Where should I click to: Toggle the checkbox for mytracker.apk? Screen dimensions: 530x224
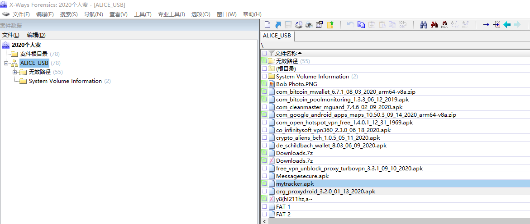tap(264, 184)
